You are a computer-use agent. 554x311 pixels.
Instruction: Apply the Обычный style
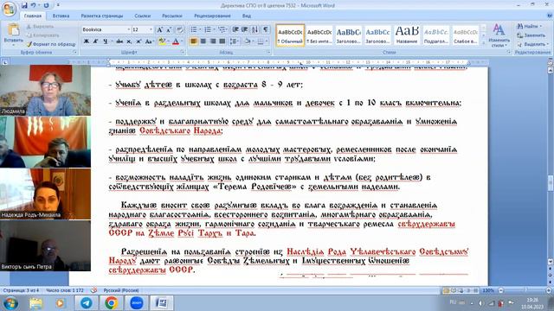point(290,35)
